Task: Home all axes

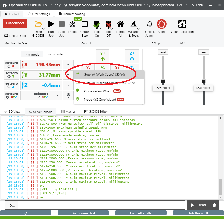Action: tap(120, 29)
